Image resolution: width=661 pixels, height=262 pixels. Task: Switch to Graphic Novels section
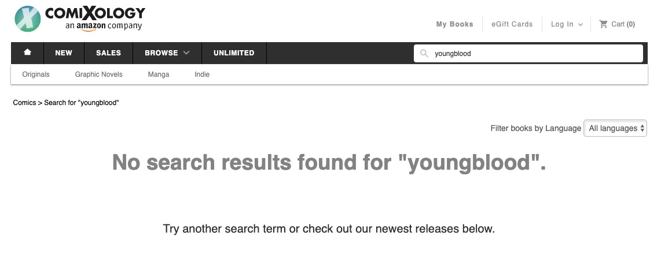point(99,74)
